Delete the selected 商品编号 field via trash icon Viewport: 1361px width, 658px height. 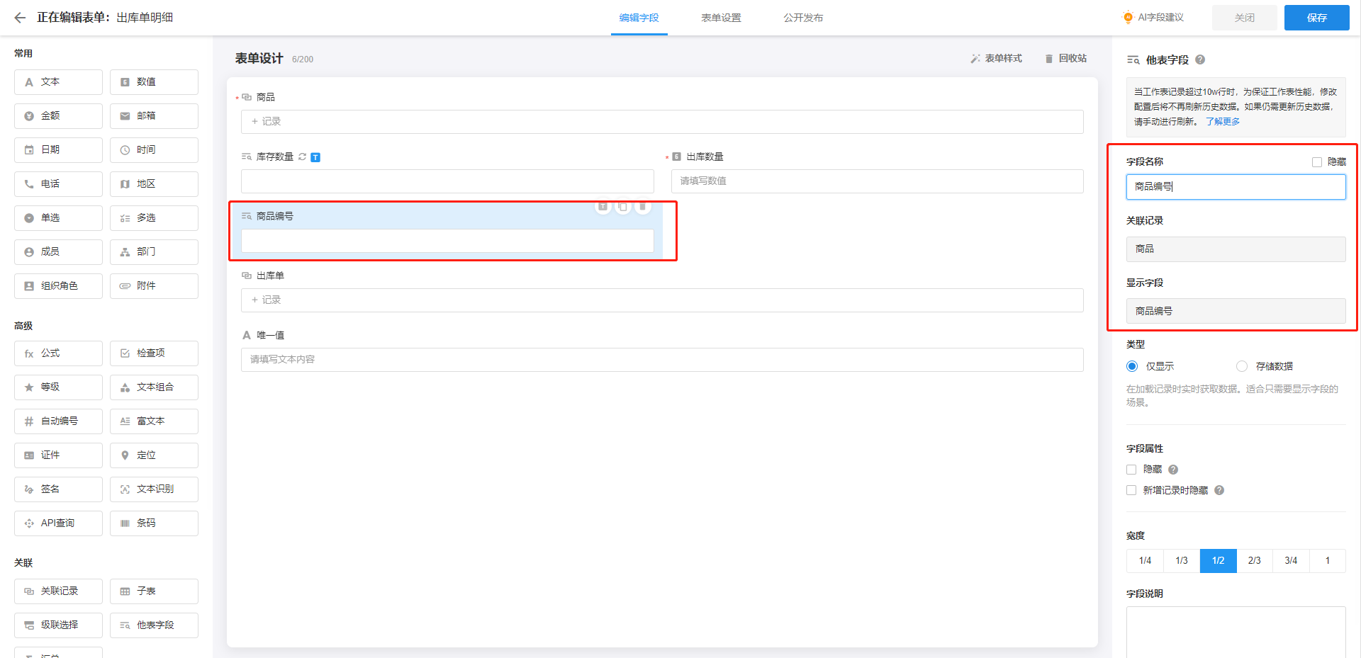coord(642,207)
